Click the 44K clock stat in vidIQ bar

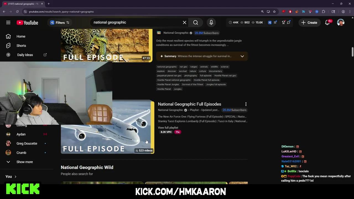[x=234, y=22]
